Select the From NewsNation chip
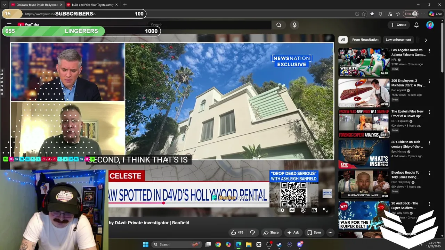 tap(365, 40)
